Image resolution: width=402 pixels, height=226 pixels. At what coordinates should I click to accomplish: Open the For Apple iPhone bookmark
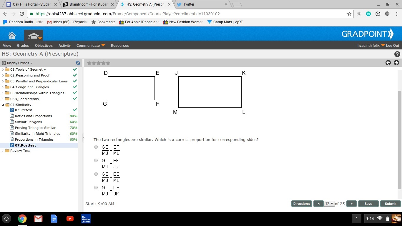(139, 22)
